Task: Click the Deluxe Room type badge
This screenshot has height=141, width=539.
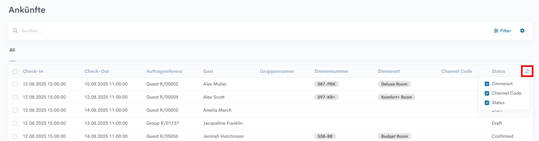Action: pos(394,84)
